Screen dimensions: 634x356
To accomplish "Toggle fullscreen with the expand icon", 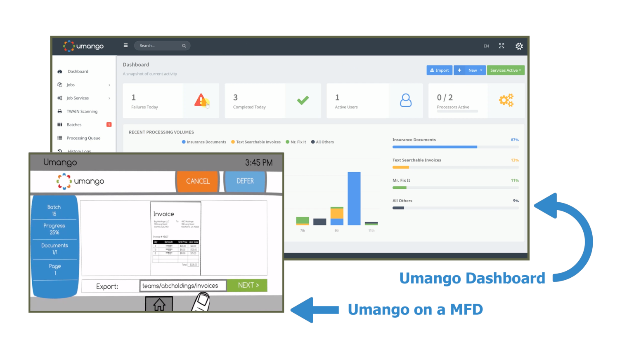I will click(501, 46).
